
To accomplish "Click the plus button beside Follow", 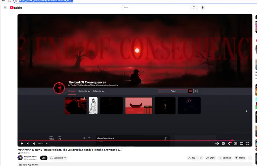I will point(195,91).
